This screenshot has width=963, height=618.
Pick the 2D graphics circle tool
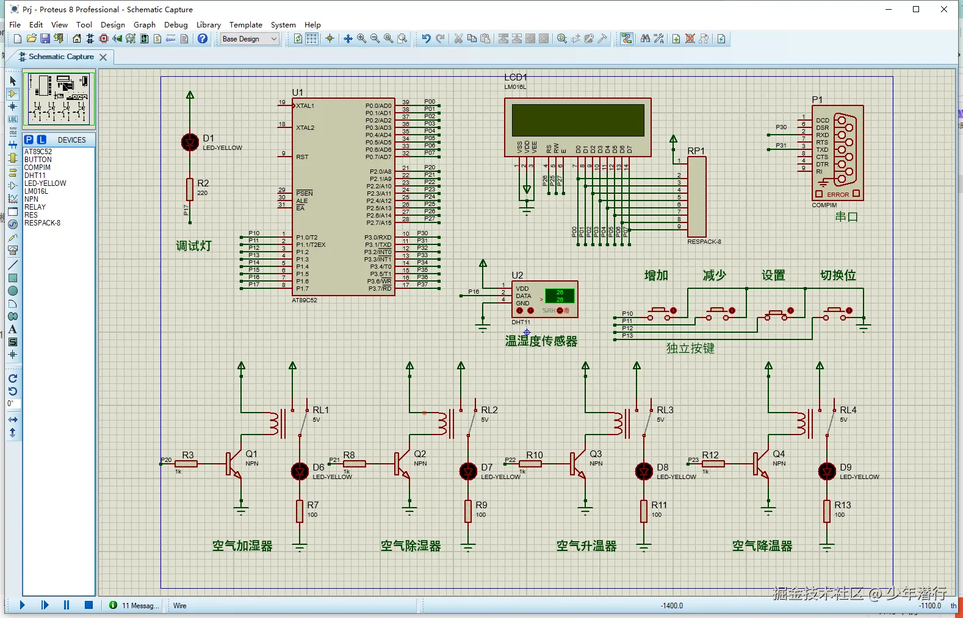point(13,291)
